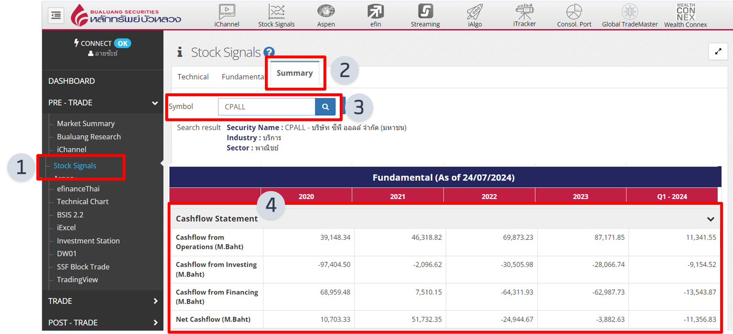Expand the TRADE sidebar menu
This screenshot has height=334, width=733.
[103, 301]
